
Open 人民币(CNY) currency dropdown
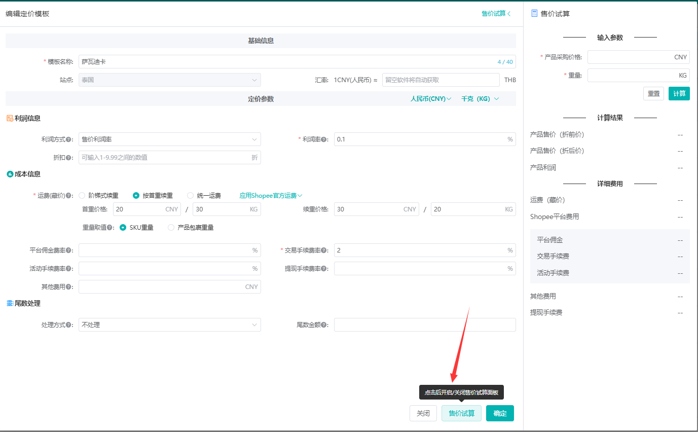click(x=430, y=99)
